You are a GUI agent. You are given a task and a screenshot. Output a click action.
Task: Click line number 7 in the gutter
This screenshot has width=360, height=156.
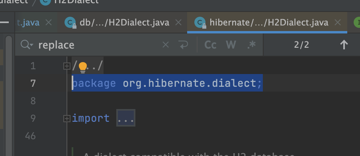click(33, 84)
